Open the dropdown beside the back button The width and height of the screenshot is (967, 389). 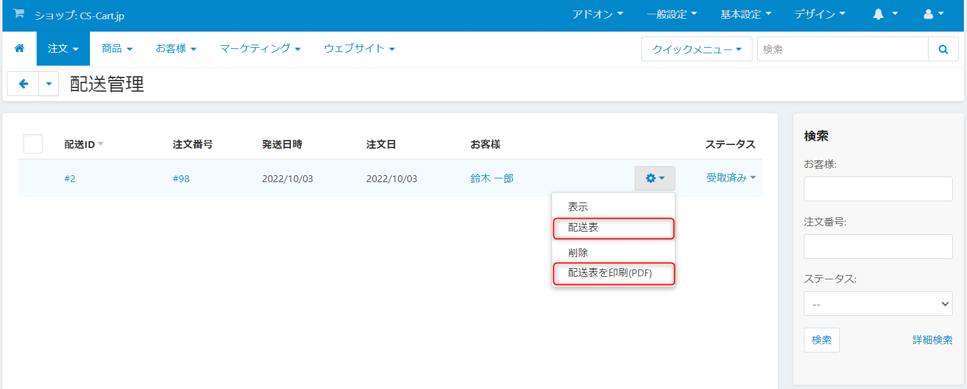[x=49, y=84]
